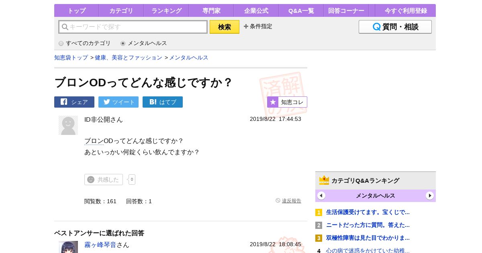This screenshot has width=482, height=253.
Task: Click the Facebook シェア button
Action: [x=74, y=102]
